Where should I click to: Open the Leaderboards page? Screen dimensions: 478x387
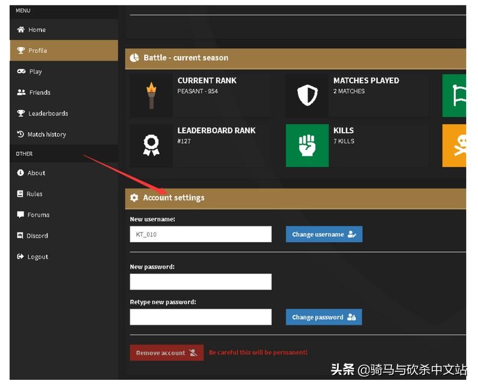click(x=64, y=113)
